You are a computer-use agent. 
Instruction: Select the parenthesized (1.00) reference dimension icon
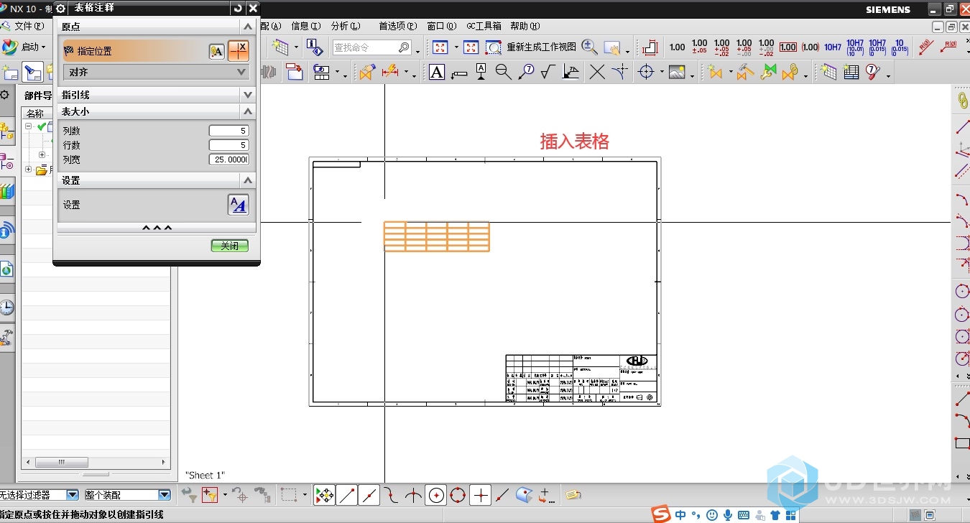810,47
